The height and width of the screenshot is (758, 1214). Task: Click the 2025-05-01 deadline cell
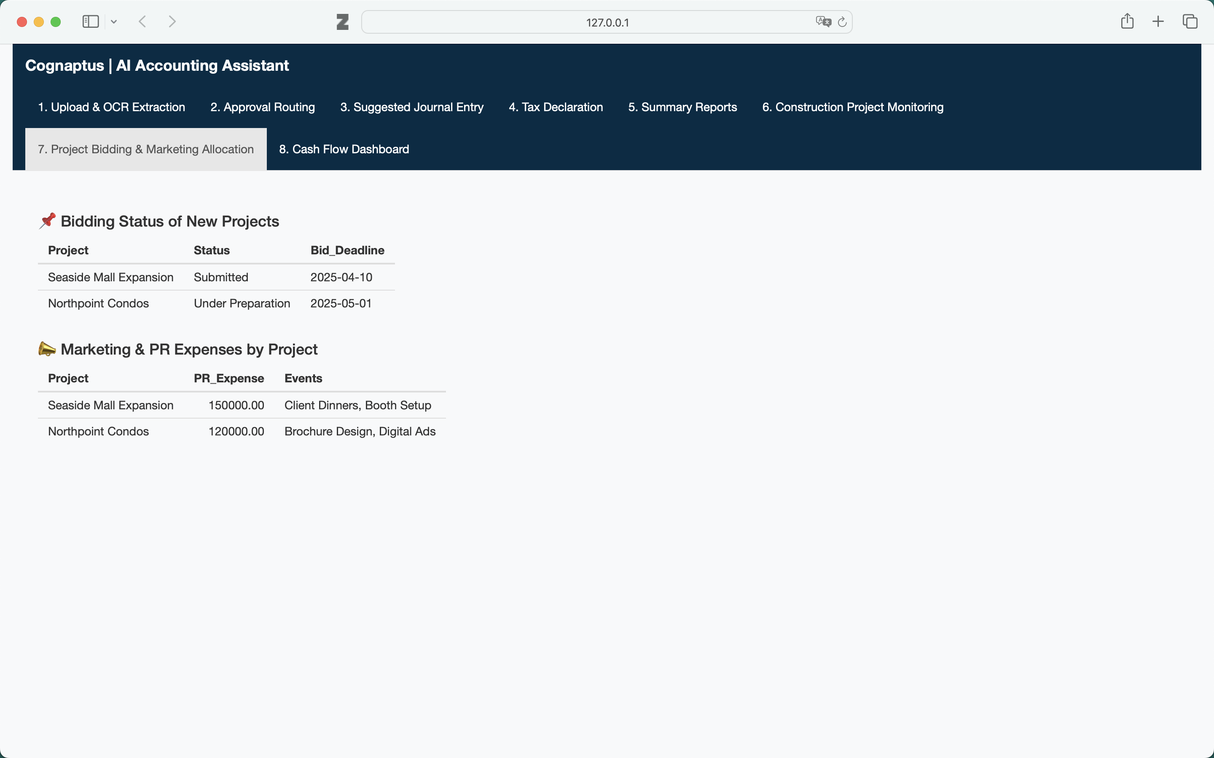click(x=341, y=303)
